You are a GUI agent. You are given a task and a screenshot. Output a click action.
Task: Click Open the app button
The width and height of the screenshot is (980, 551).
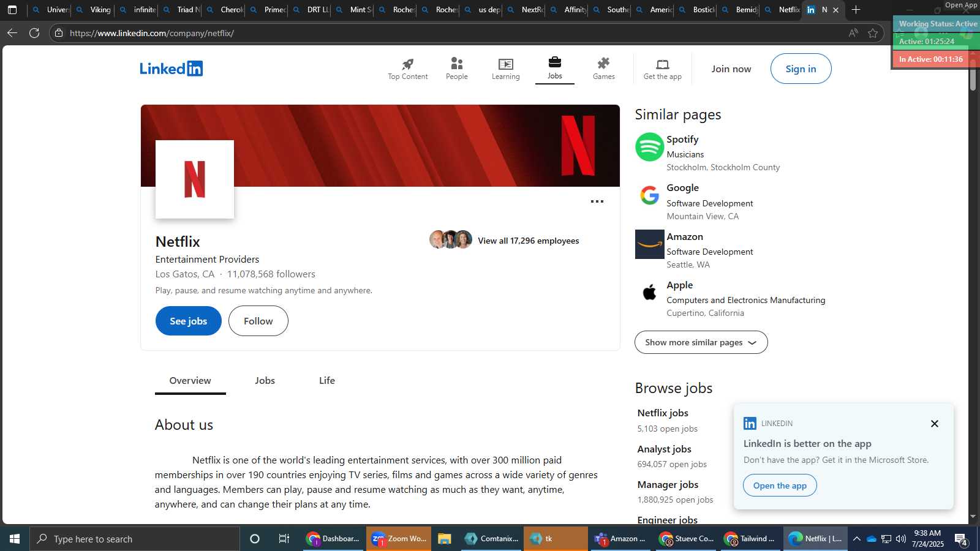[780, 485]
